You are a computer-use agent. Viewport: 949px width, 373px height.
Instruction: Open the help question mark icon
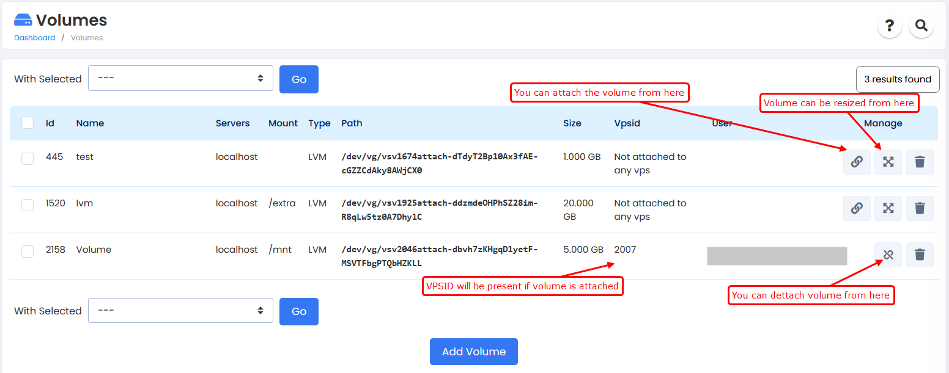[x=889, y=26]
